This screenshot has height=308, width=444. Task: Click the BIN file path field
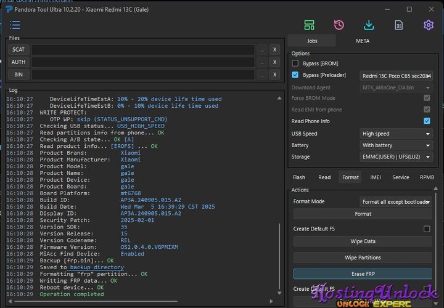143,75
